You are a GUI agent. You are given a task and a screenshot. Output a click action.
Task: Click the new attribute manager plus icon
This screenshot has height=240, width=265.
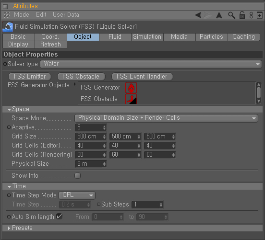(x=260, y=15)
